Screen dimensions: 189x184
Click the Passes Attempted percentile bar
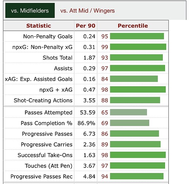click(129, 112)
